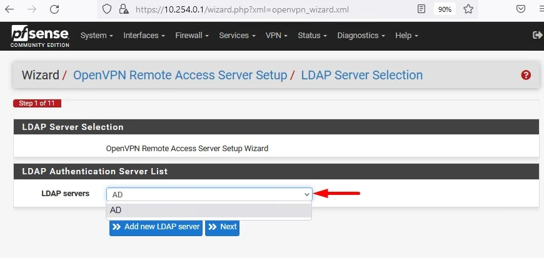The image size is (544, 258).
Task: Click the Step 1 of 11 progress indicator
Action: tap(37, 103)
